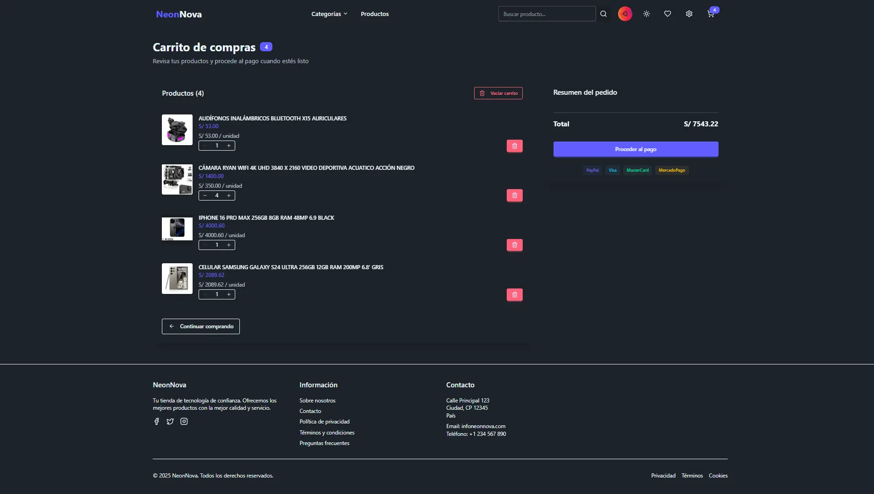Go to Productos in the navigation bar
The width and height of the screenshot is (874, 494).
(375, 14)
